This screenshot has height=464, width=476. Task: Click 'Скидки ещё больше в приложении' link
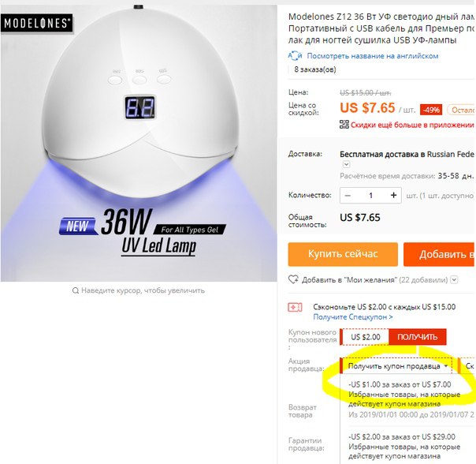pos(412,125)
